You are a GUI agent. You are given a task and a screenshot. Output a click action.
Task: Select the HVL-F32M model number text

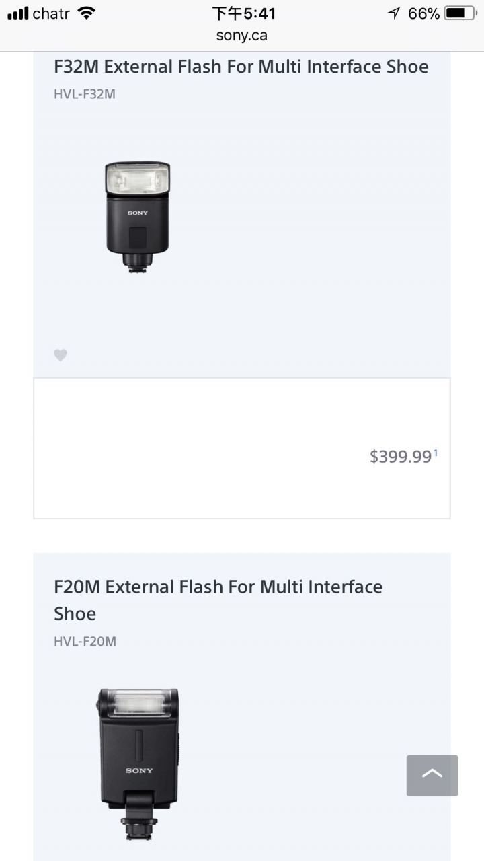[85, 94]
